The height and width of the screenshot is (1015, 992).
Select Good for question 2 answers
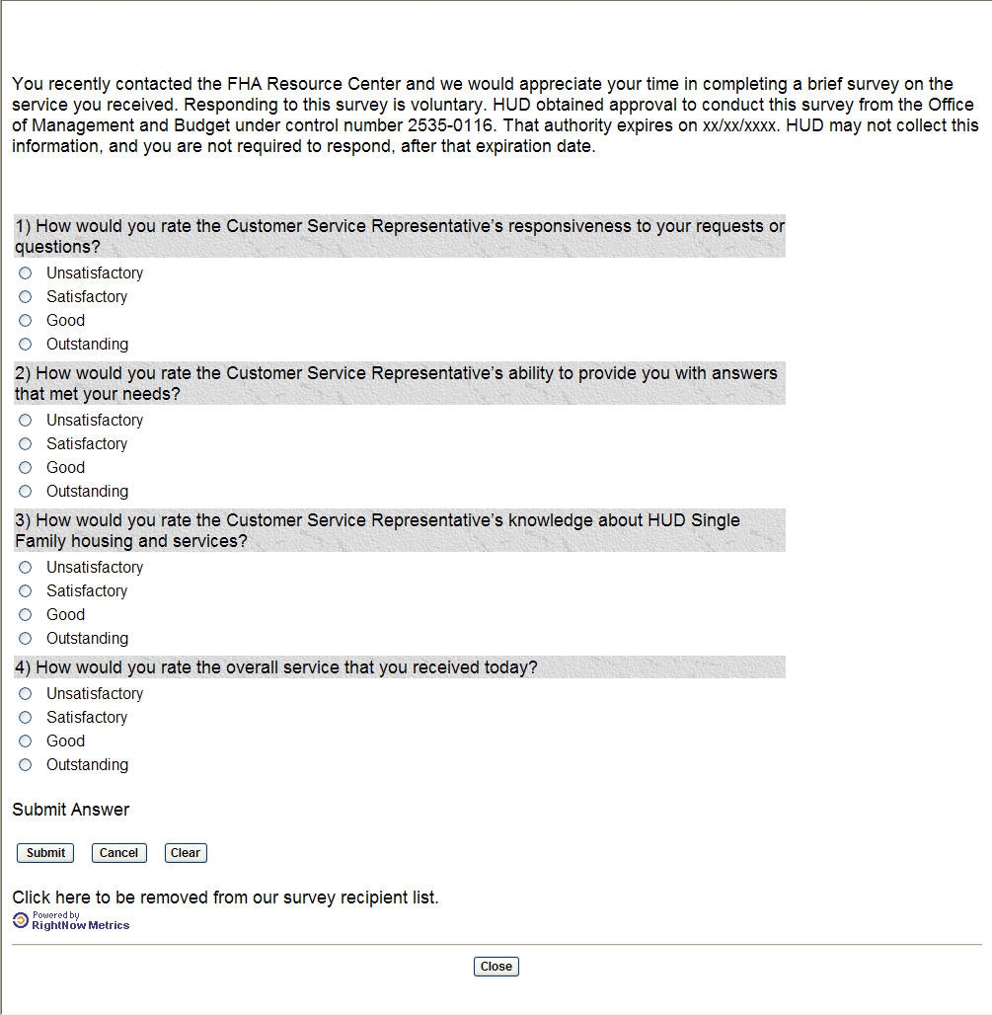26,467
